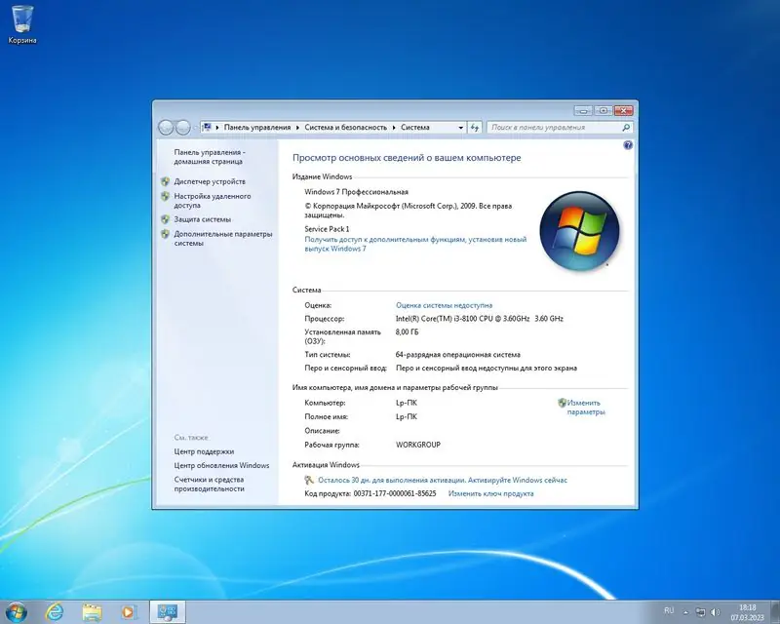
Task: Click Изменить ключ продукта link
Action: (491, 493)
